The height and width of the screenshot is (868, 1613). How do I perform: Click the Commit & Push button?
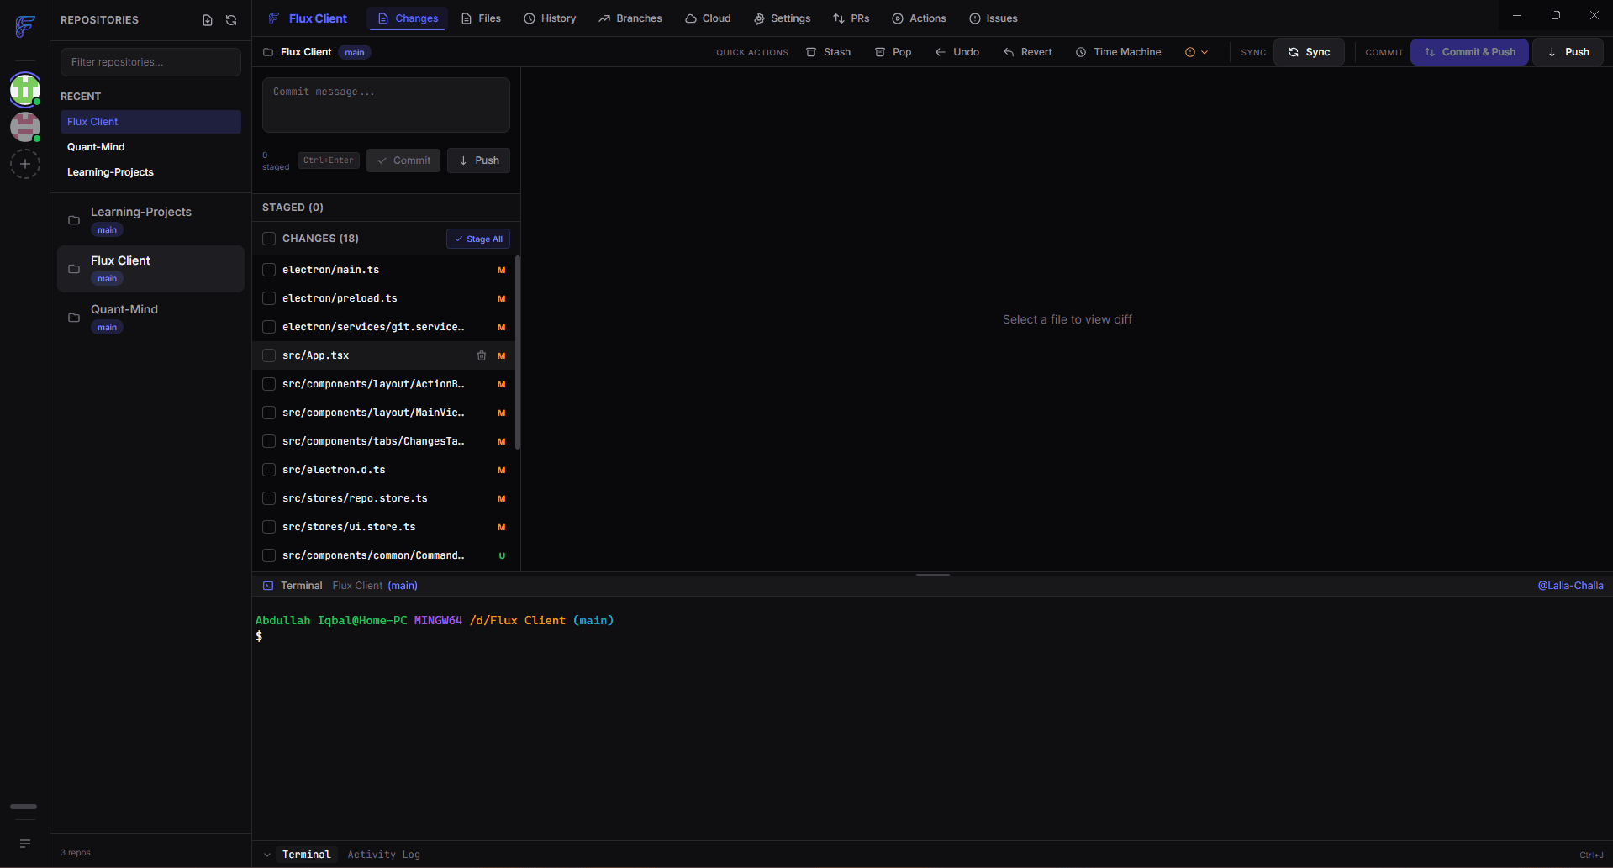coord(1468,51)
